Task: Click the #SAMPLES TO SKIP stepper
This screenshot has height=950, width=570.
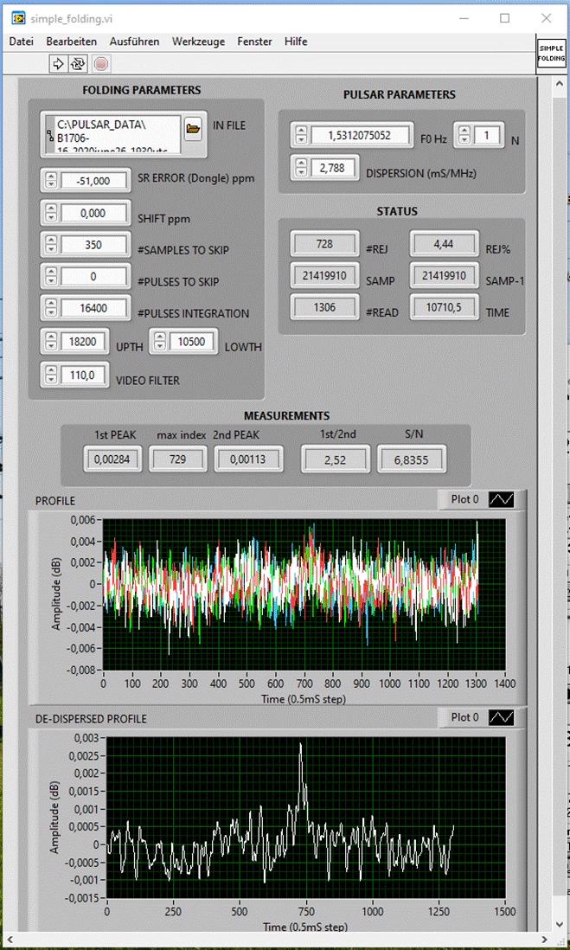Action: click(51, 245)
